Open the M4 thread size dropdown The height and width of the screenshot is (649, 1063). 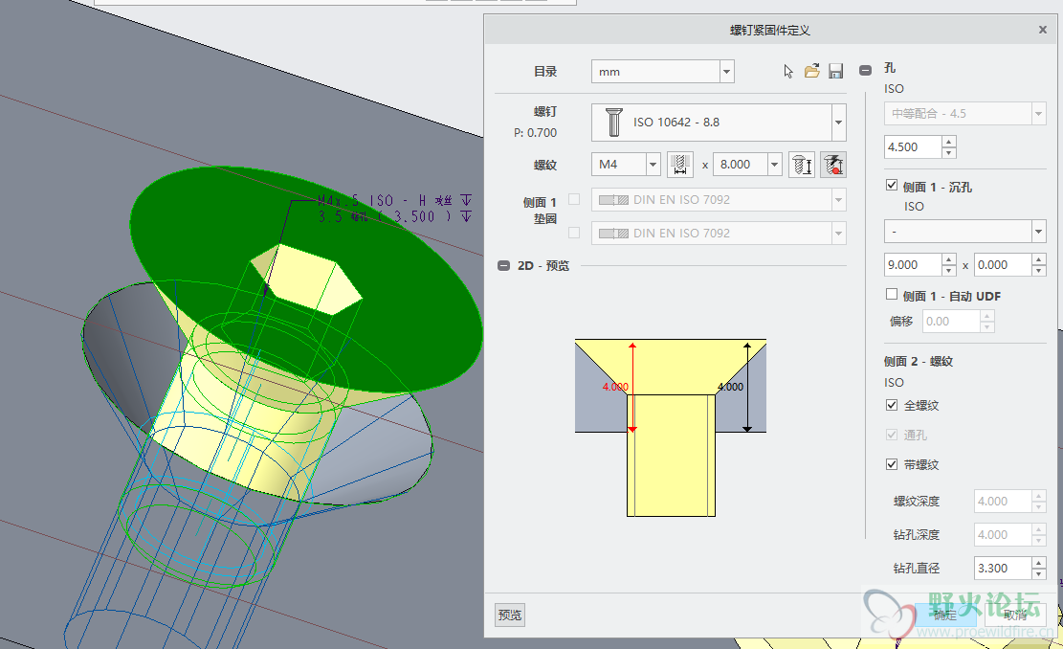pyautogui.click(x=653, y=164)
